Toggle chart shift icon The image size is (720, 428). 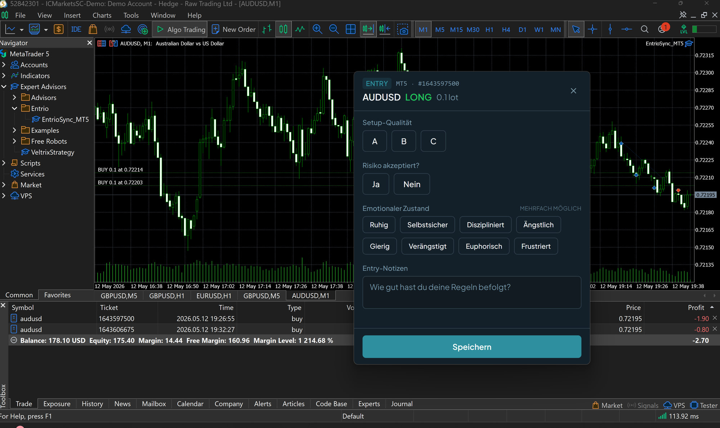click(x=385, y=29)
